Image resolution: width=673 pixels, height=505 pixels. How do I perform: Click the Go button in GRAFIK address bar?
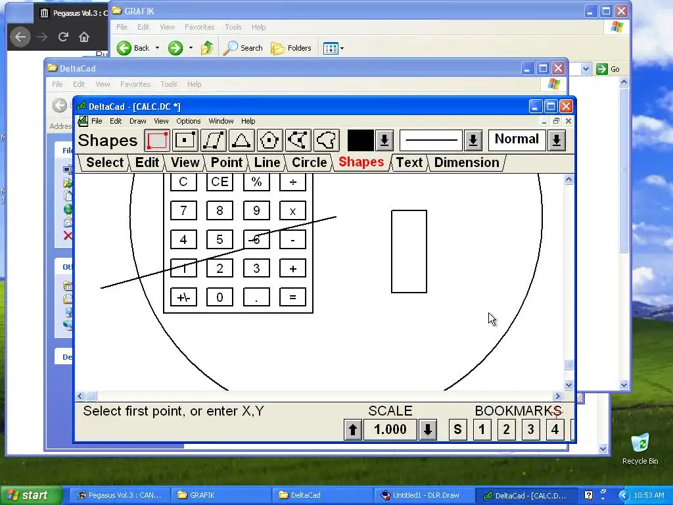[x=608, y=68]
